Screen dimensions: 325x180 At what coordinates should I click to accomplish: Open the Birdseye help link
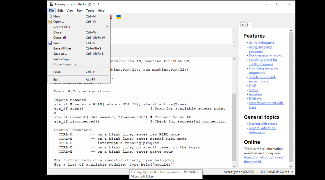click(x=255, y=99)
